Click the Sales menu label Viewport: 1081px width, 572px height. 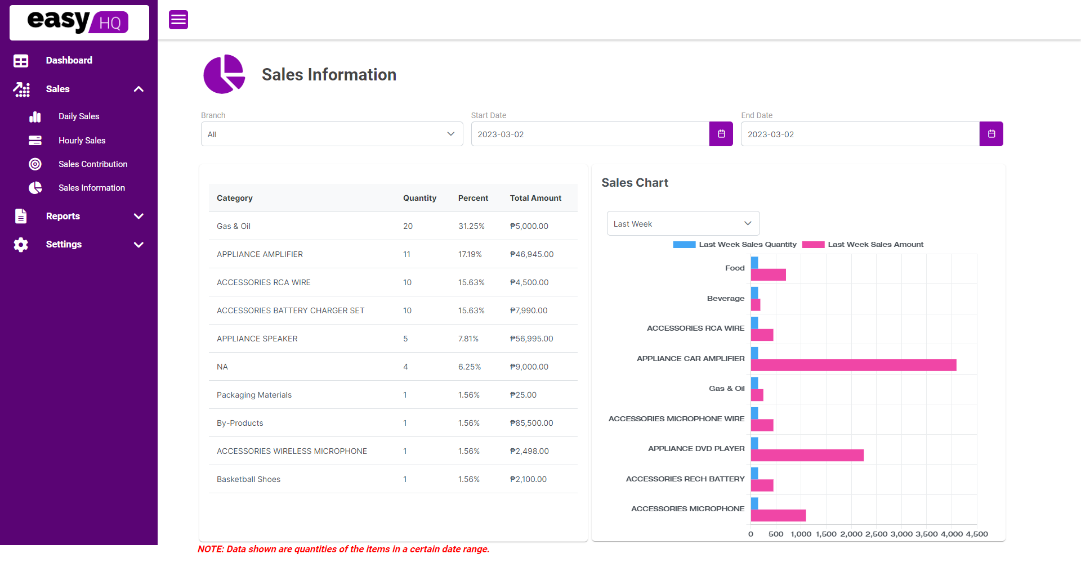58,89
